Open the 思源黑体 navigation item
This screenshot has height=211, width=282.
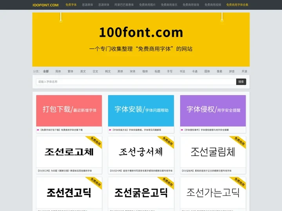click(87, 5)
